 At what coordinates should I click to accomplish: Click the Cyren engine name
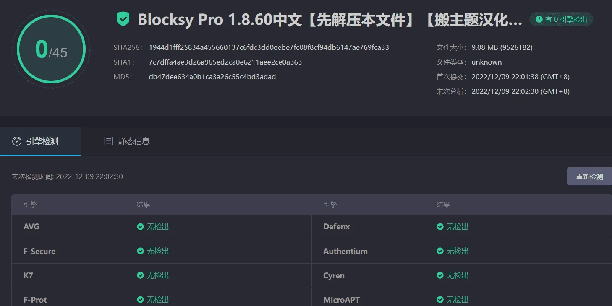pyautogui.click(x=334, y=275)
